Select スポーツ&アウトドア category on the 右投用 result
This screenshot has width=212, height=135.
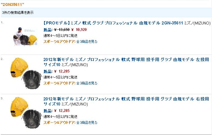click(59, 123)
